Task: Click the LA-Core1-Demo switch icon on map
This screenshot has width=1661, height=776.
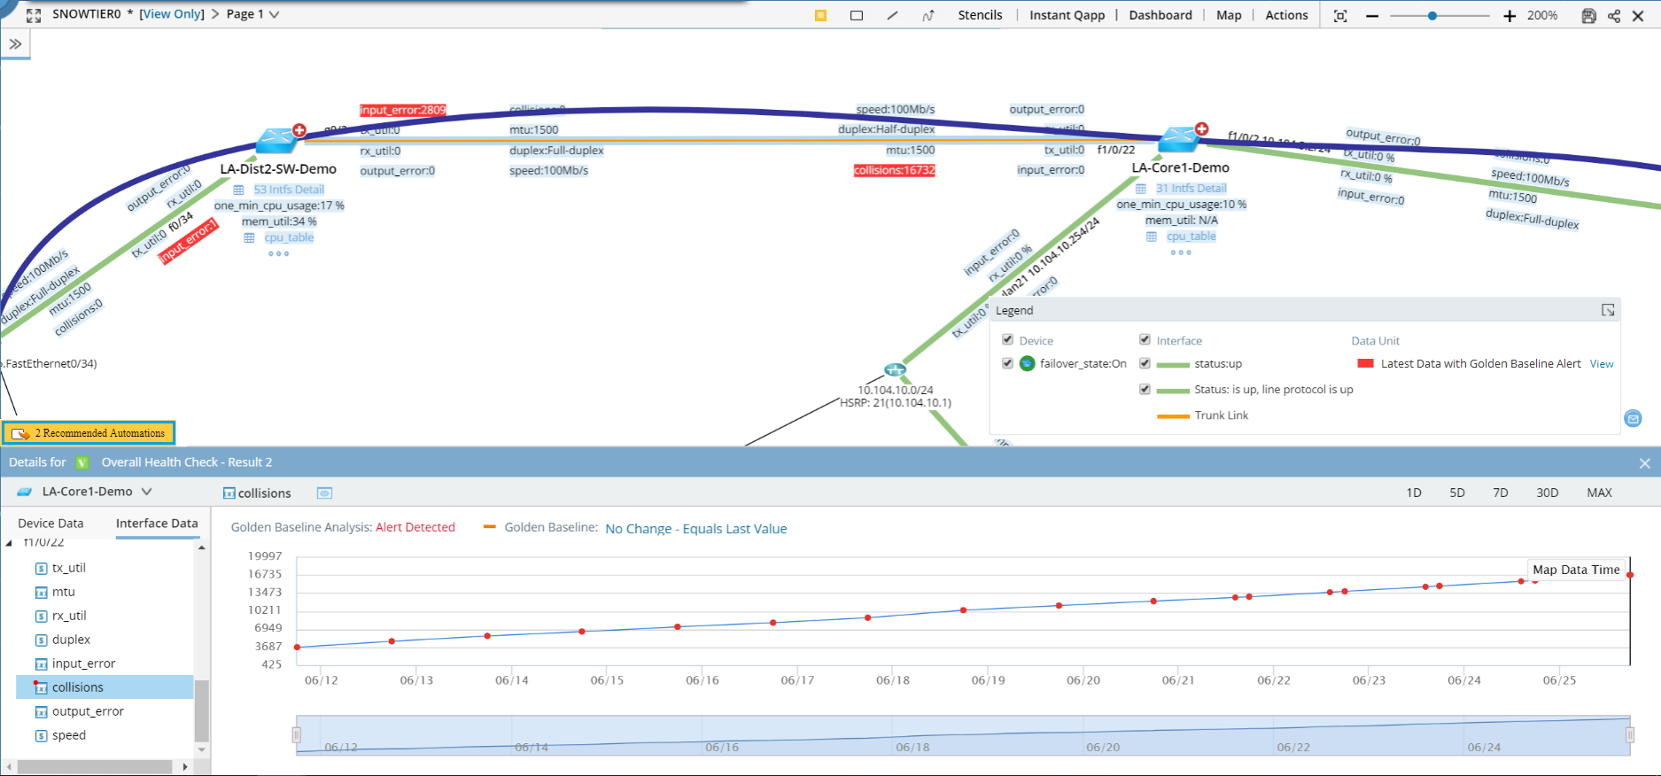Action: 1178,138
